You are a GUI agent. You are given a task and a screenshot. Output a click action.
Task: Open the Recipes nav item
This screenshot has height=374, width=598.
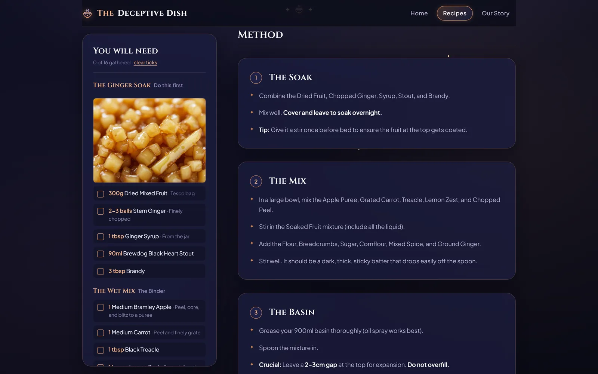[x=454, y=13]
